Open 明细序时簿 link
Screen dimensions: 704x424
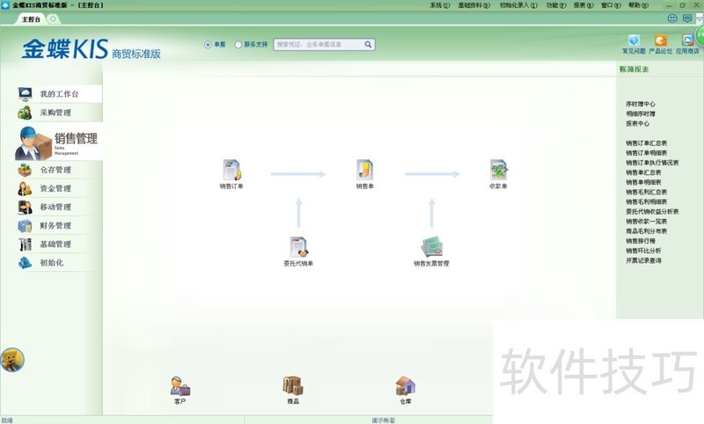pyautogui.click(x=641, y=114)
